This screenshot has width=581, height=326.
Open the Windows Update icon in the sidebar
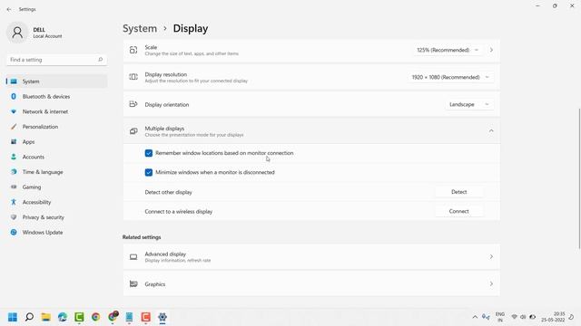tap(14, 232)
